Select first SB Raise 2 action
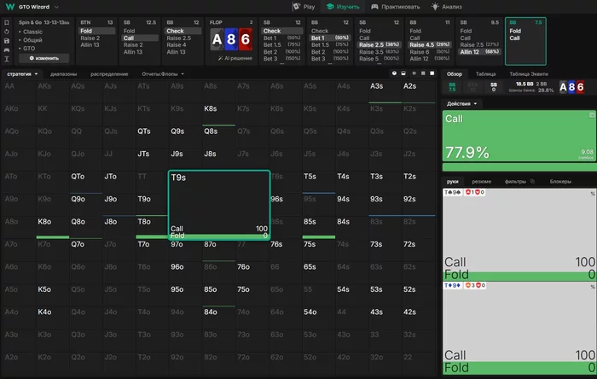This screenshot has height=379, width=597. pos(133,45)
